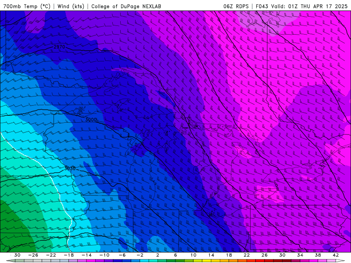Click the '14' color scale label
The height and width of the screenshot is (263, 351).
[211, 255]
